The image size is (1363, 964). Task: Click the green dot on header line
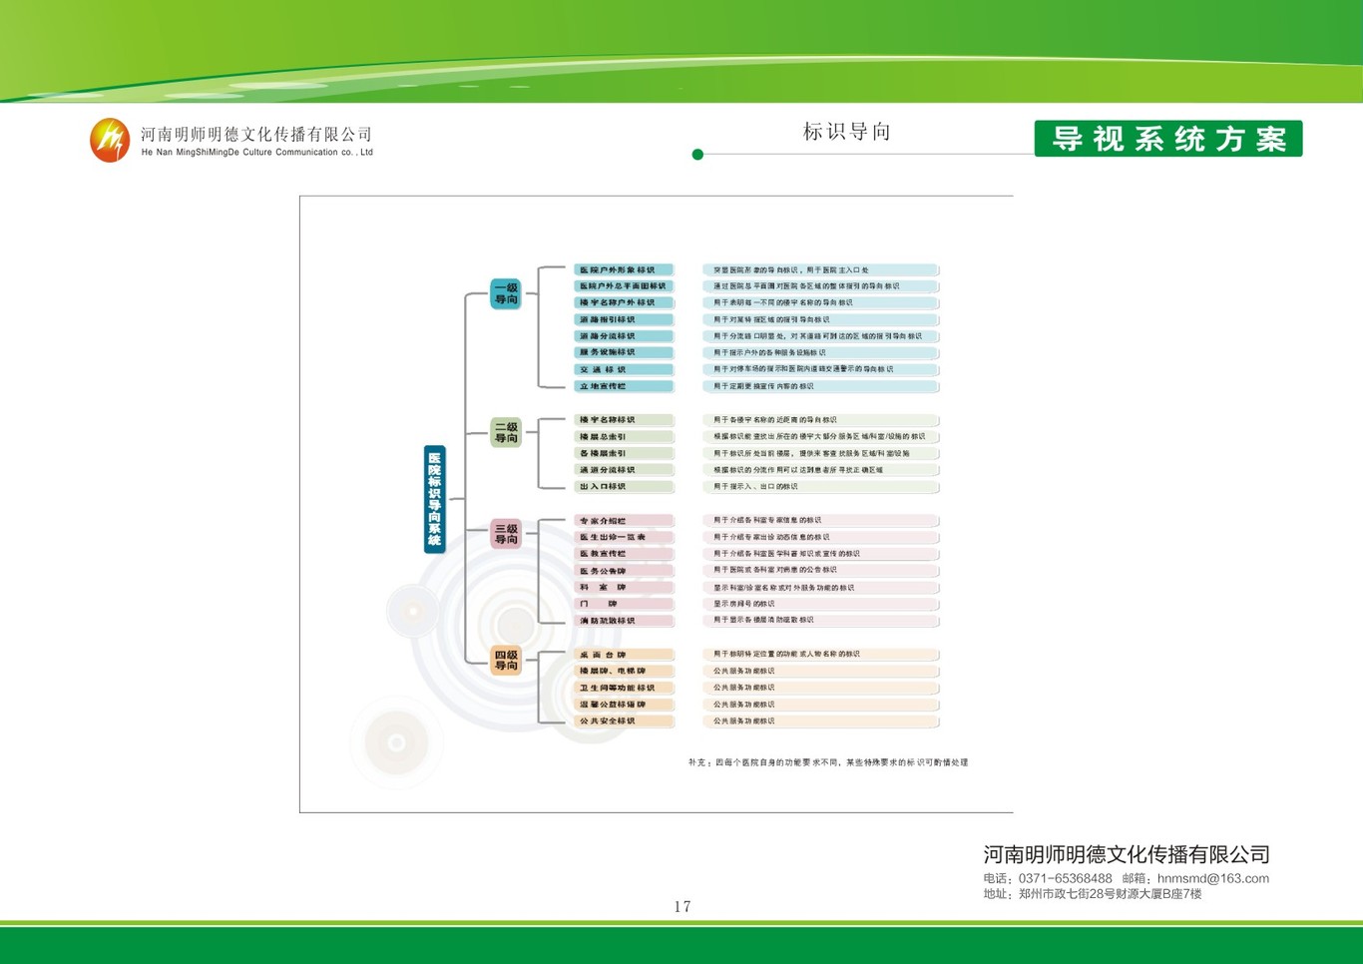point(697,155)
